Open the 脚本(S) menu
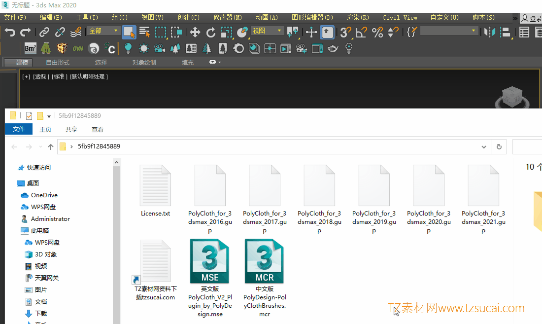The height and width of the screenshot is (324, 542). (483, 17)
